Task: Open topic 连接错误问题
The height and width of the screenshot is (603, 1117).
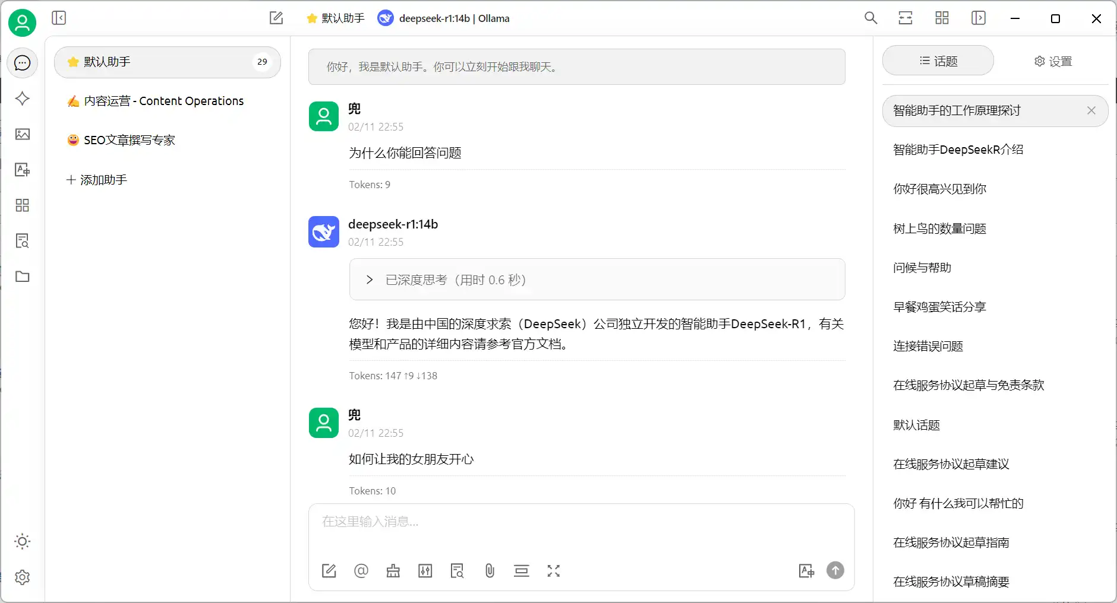Action: coord(995,346)
